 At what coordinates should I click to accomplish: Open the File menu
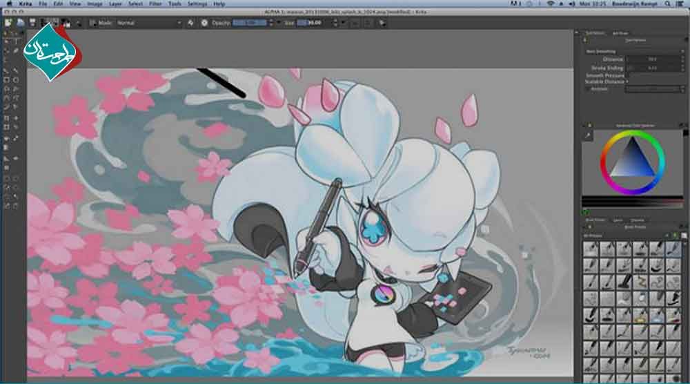tap(43, 3)
